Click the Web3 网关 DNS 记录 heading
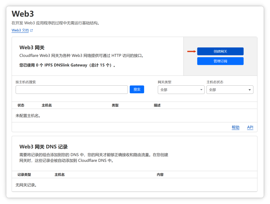The width and height of the screenshot is (270, 204). click(43, 147)
